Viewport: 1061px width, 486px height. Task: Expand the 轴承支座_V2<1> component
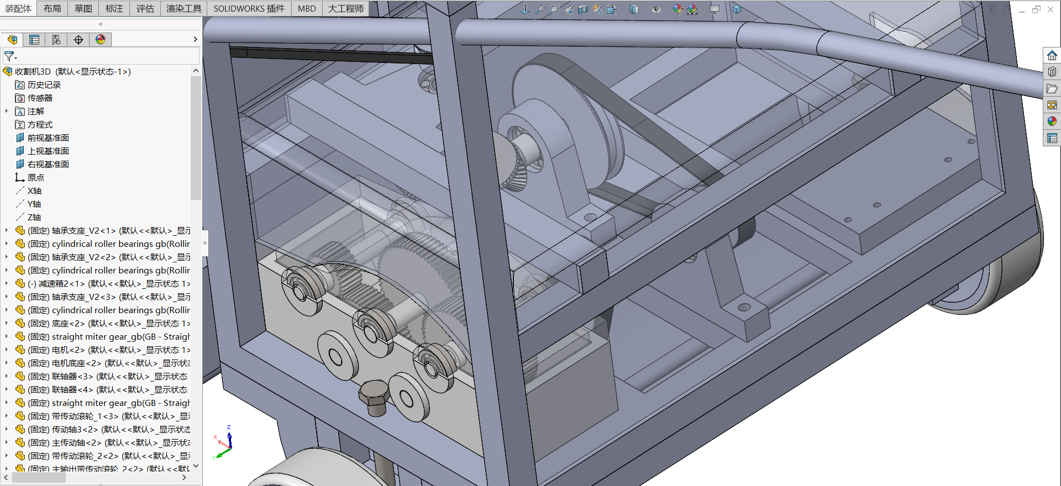pyautogui.click(x=7, y=230)
